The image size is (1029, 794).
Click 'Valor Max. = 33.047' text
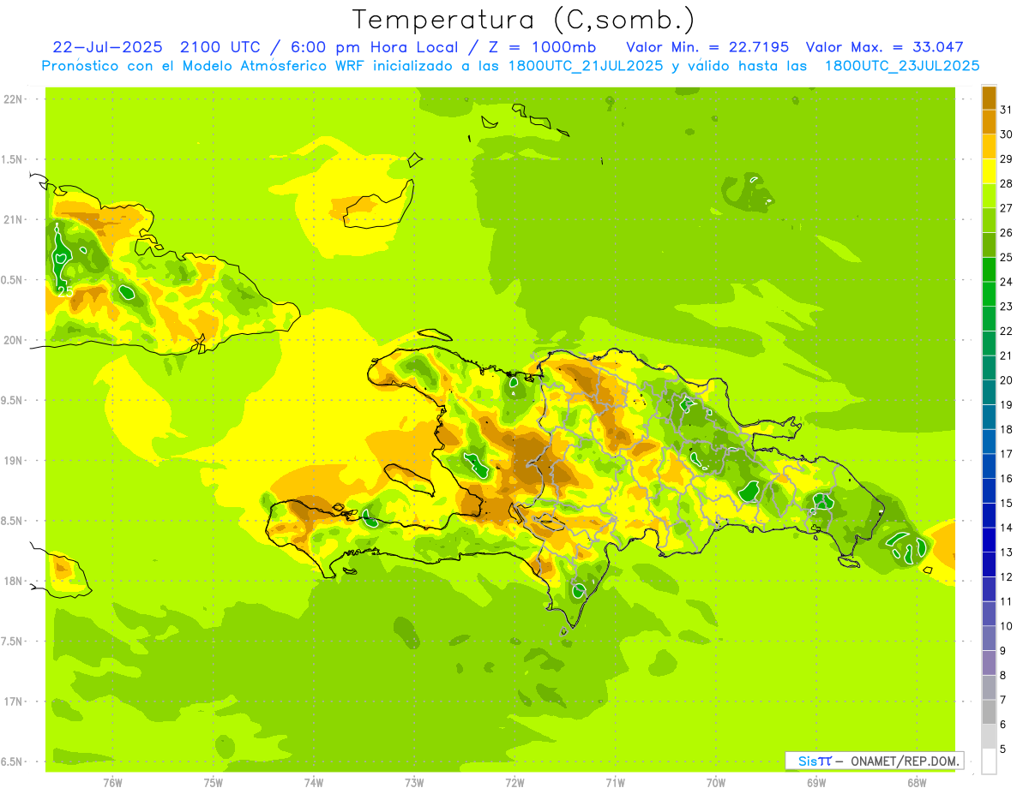click(x=886, y=47)
